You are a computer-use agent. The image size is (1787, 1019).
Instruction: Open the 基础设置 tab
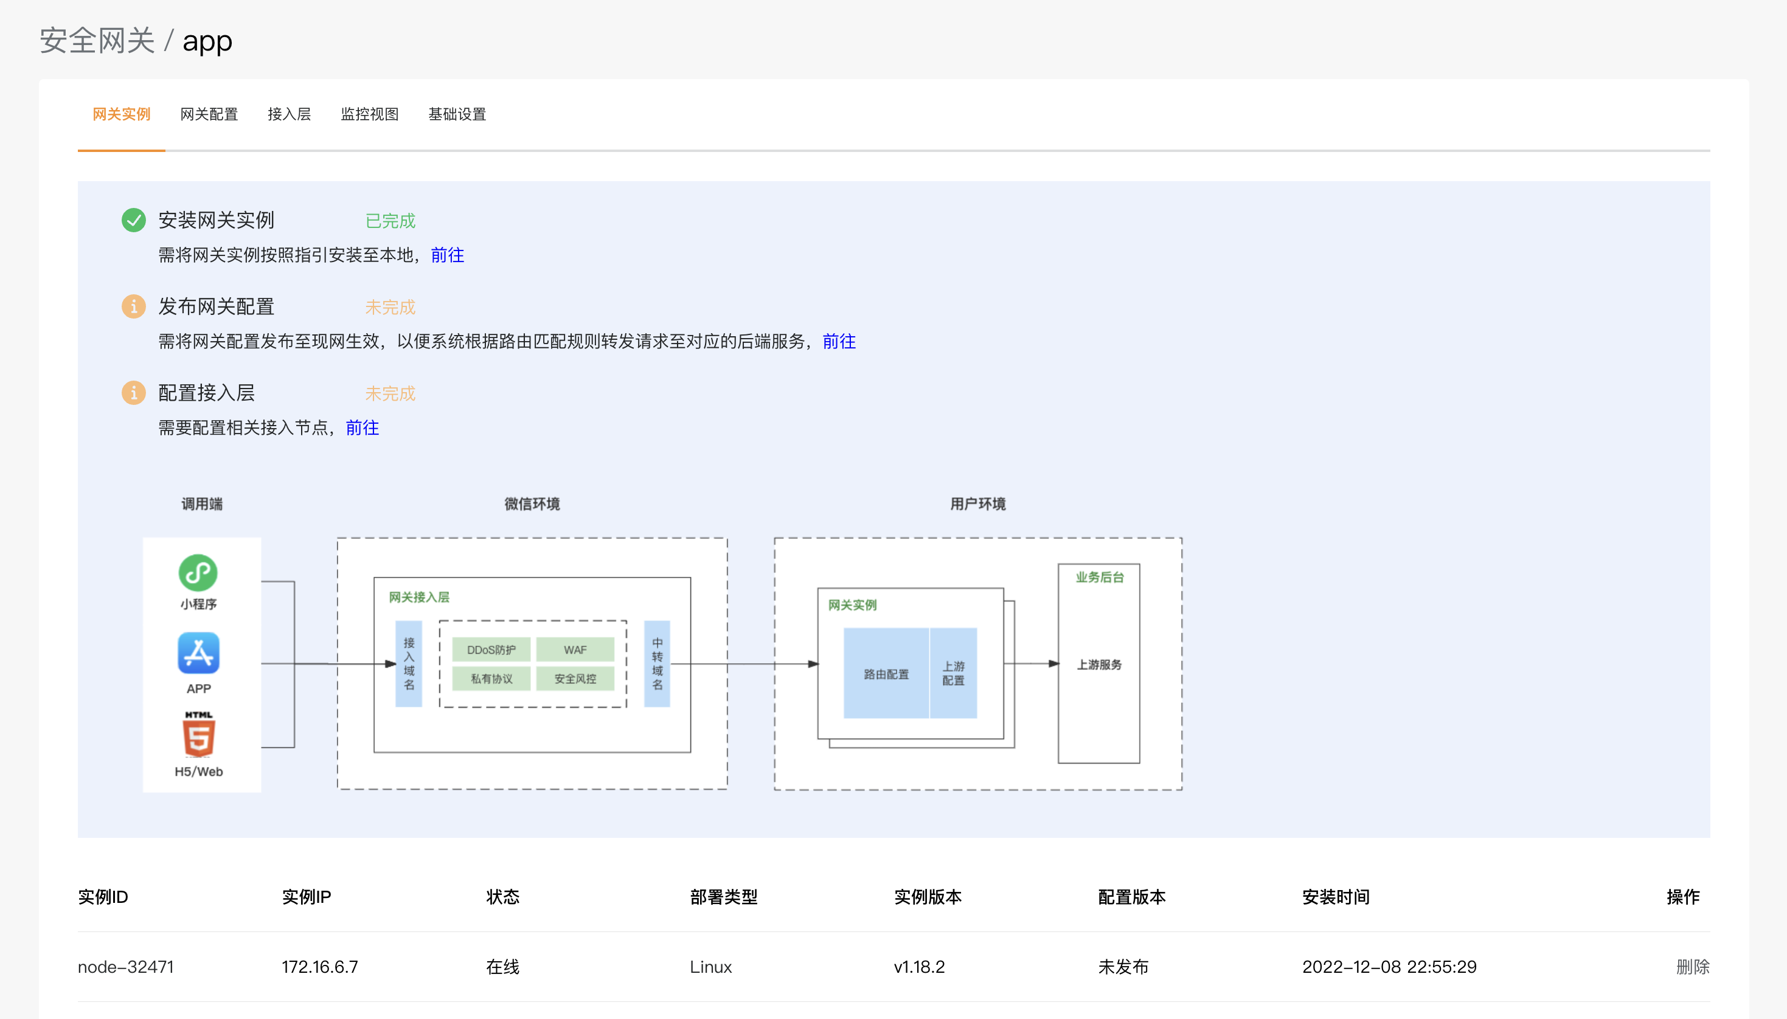[456, 114]
